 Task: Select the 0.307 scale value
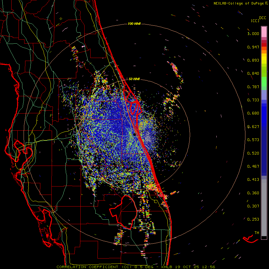[253, 206]
